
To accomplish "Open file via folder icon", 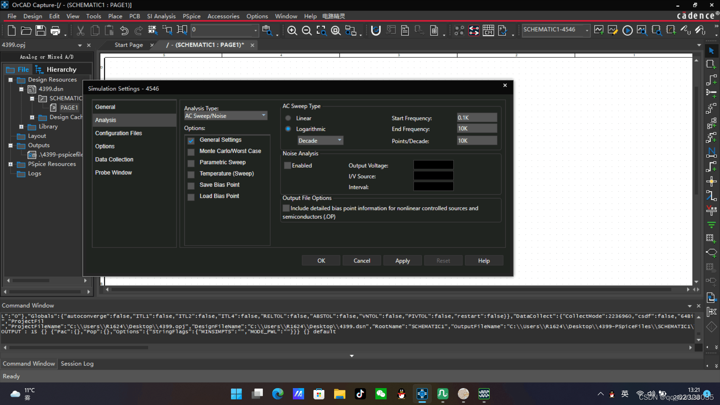I will point(26,30).
